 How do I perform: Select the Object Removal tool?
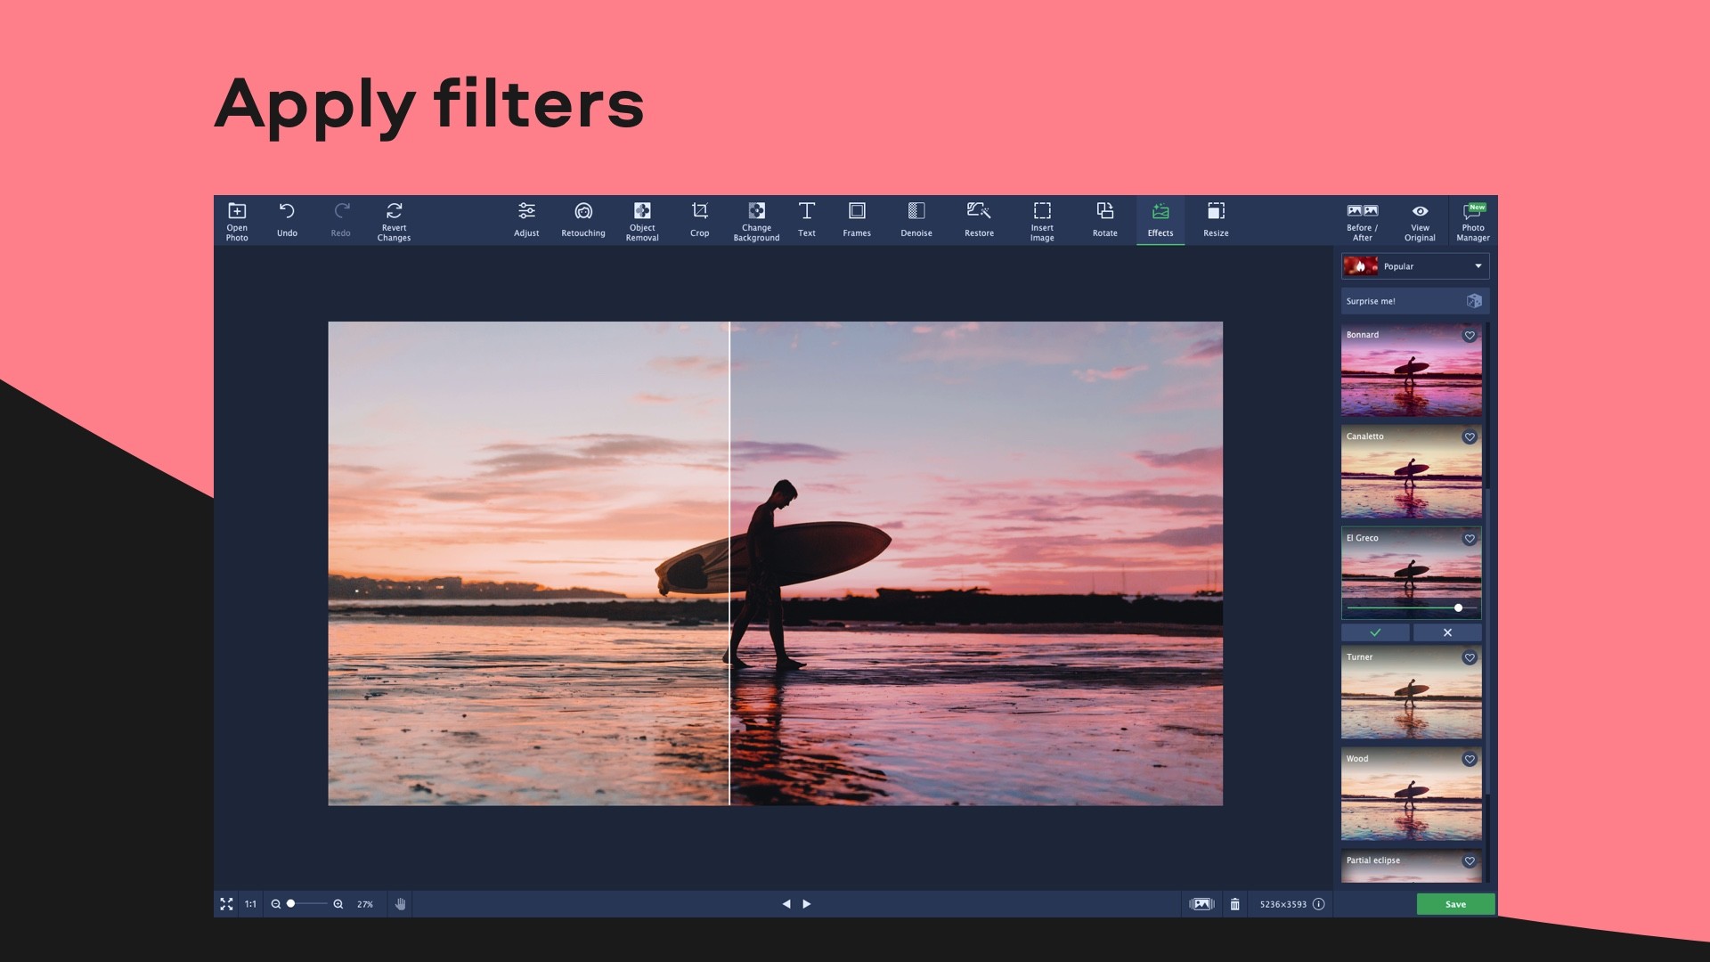(642, 220)
